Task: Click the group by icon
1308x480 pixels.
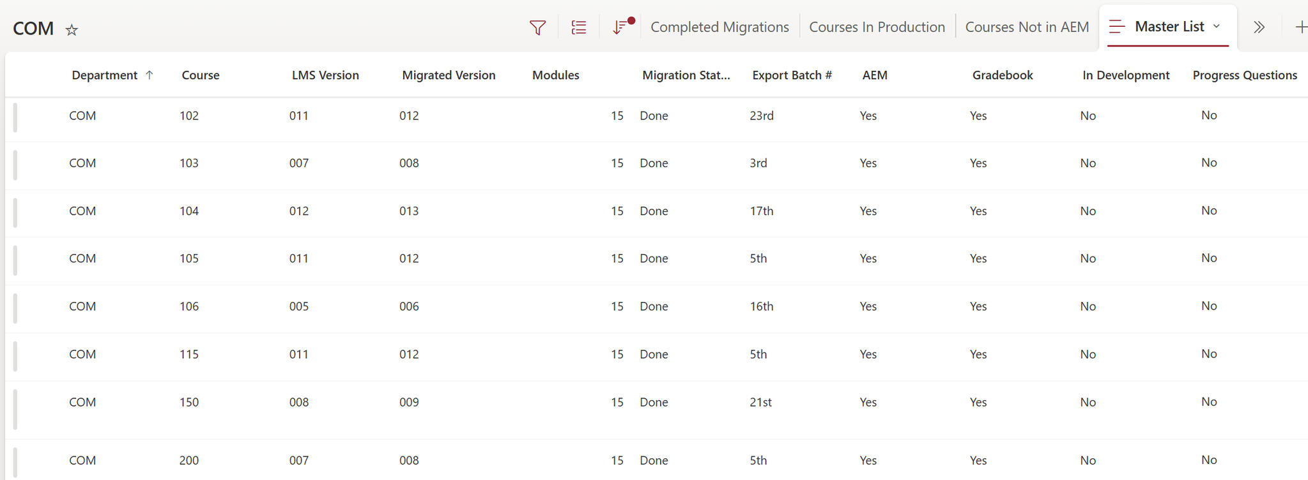Action: pos(578,27)
